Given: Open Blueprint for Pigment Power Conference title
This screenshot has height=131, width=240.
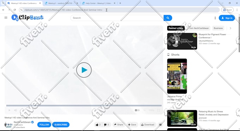Looking at the screenshot, I should [x=212, y=36].
